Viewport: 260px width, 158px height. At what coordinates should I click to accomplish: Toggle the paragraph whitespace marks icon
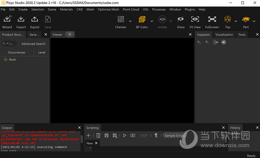click(156, 135)
